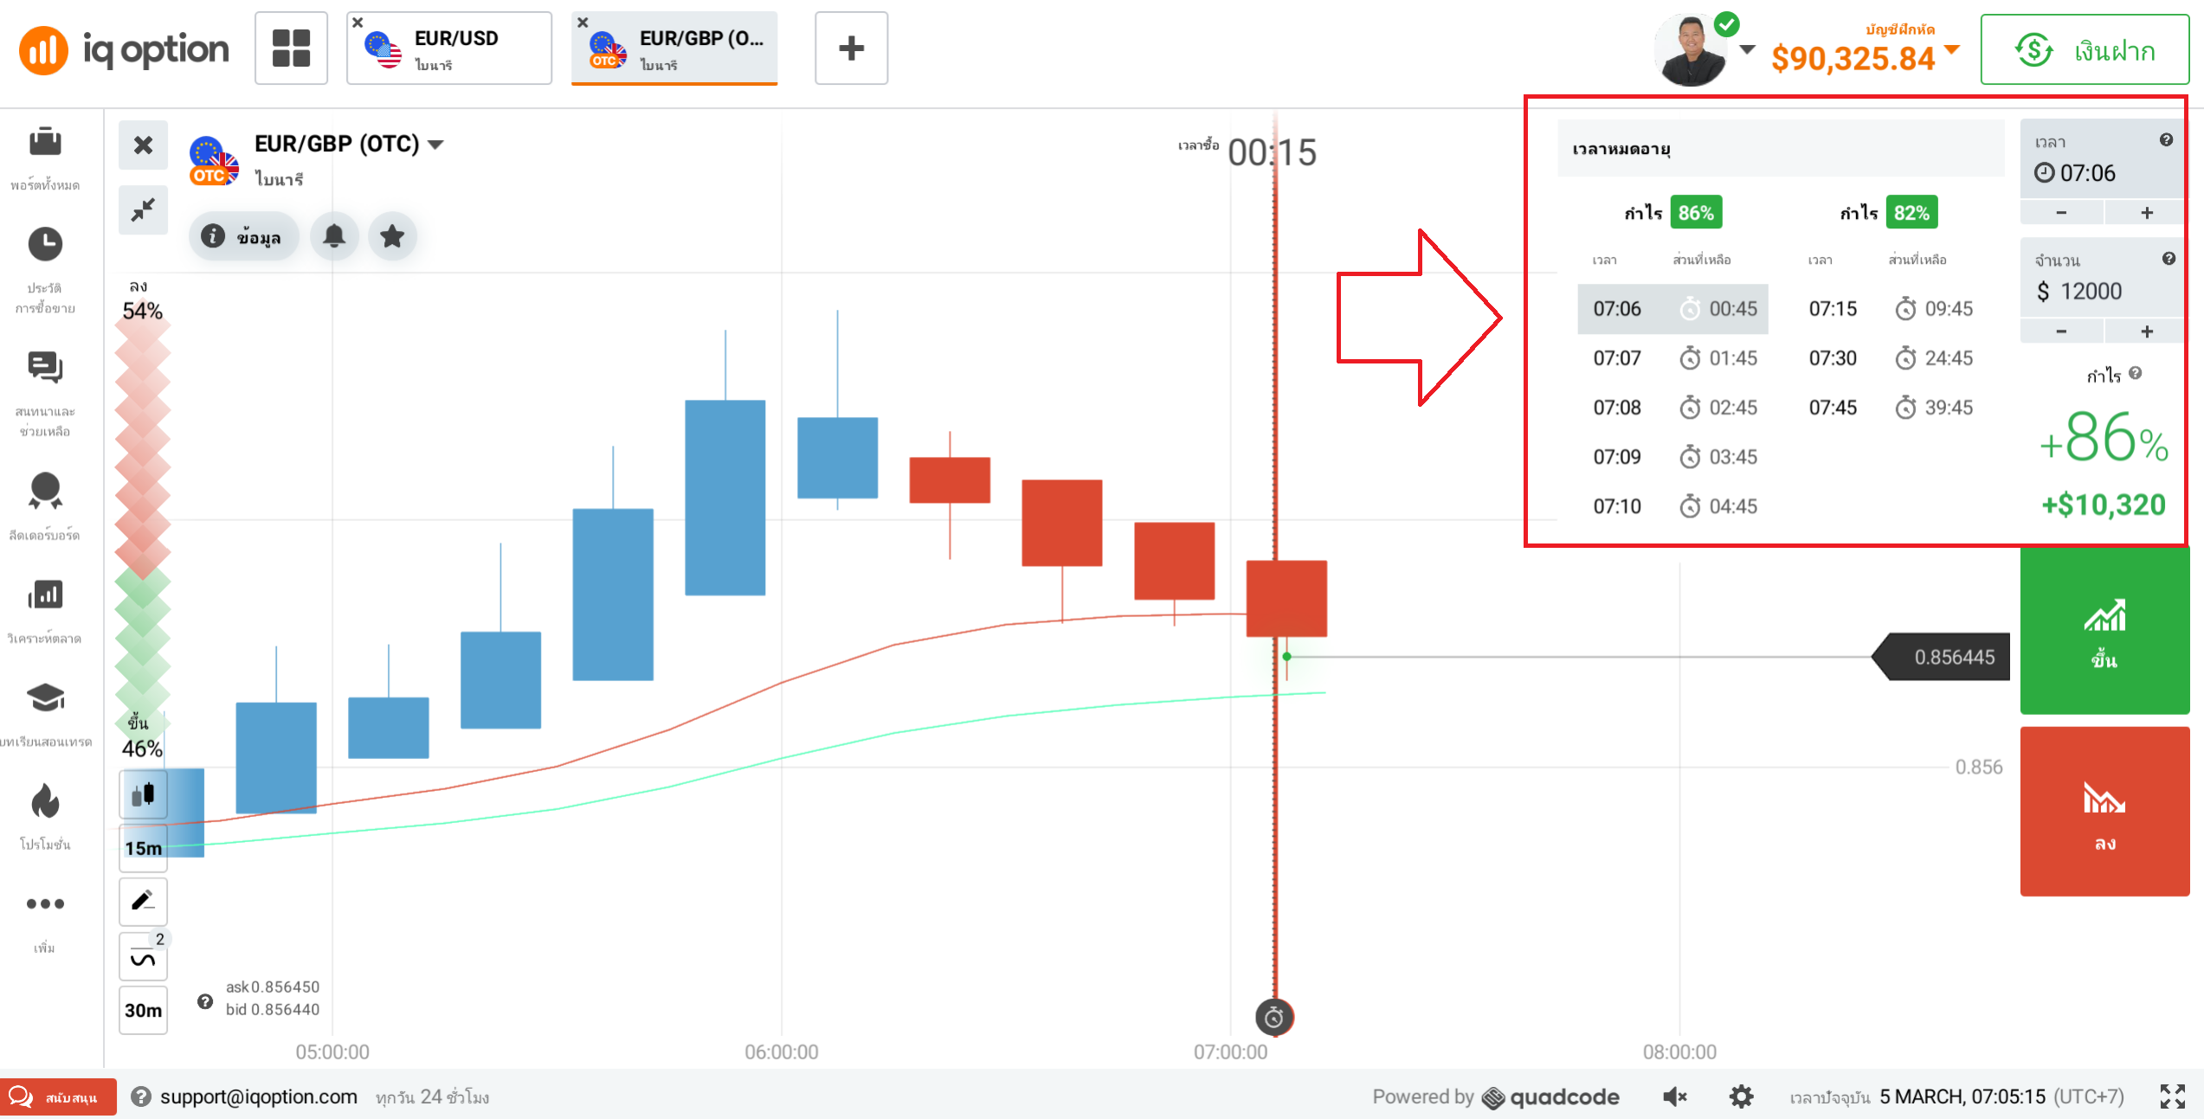Screen dimensions: 2204x1119
Task: Set a price alert bell icon
Action: [x=334, y=236]
